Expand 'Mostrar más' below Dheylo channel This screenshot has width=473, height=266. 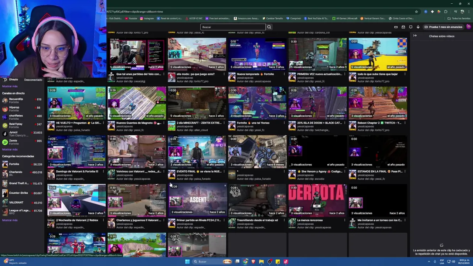(x=10, y=86)
